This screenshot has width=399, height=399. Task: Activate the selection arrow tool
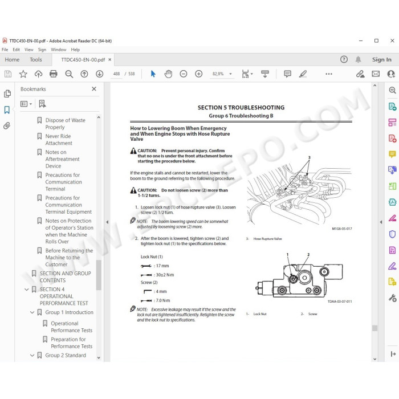153,74
